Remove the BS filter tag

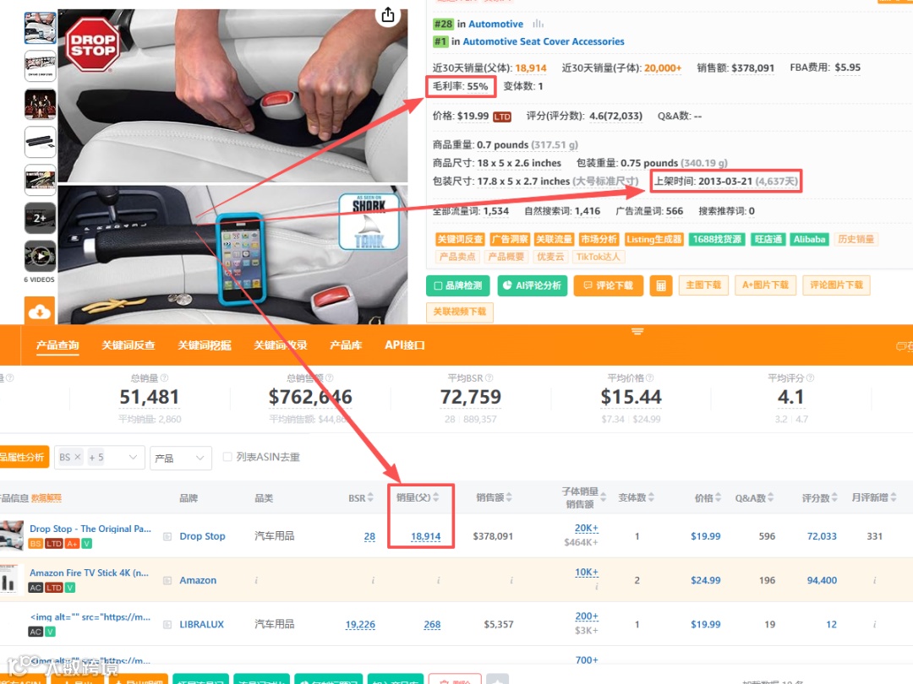78,457
